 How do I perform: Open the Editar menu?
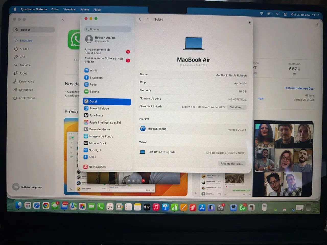[55, 9]
